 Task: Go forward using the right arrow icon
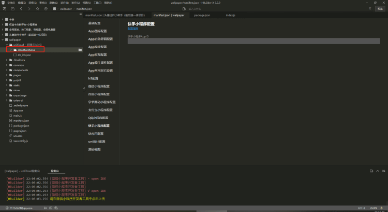pos(29,9)
